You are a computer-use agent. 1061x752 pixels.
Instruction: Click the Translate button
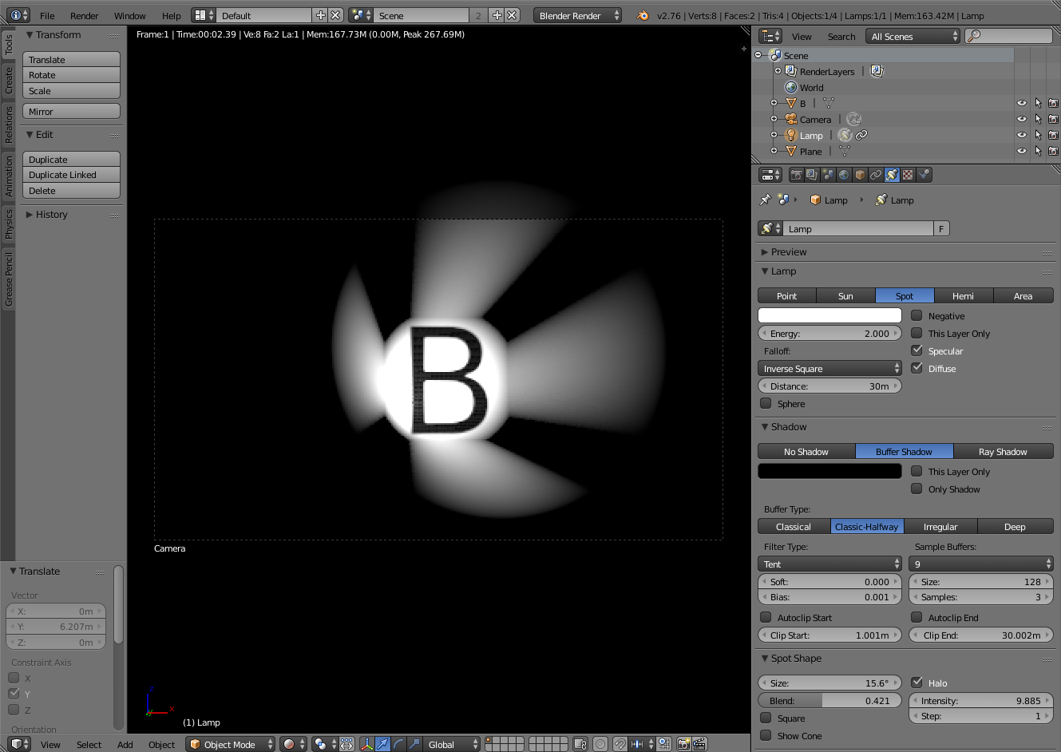point(71,59)
